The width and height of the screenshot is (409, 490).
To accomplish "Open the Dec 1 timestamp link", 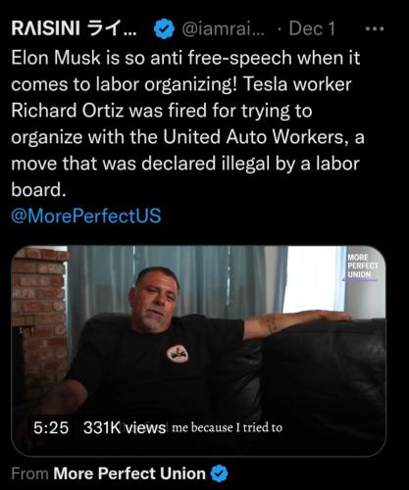I will tap(312, 28).
